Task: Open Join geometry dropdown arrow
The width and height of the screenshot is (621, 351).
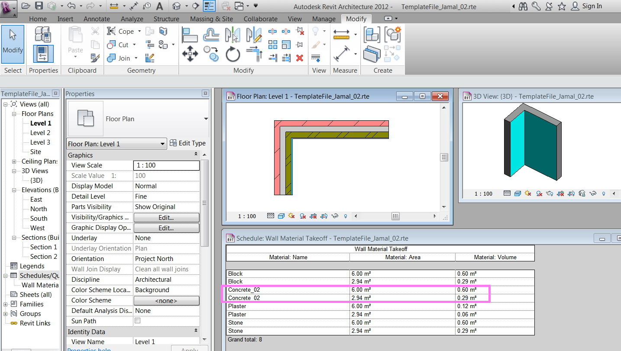Action: click(136, 58)
